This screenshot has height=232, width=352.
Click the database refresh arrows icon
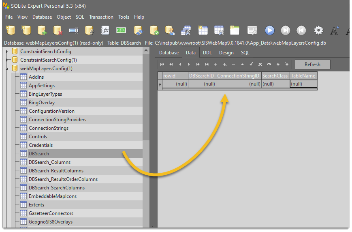pyautogui.click(x=138, y=30)
